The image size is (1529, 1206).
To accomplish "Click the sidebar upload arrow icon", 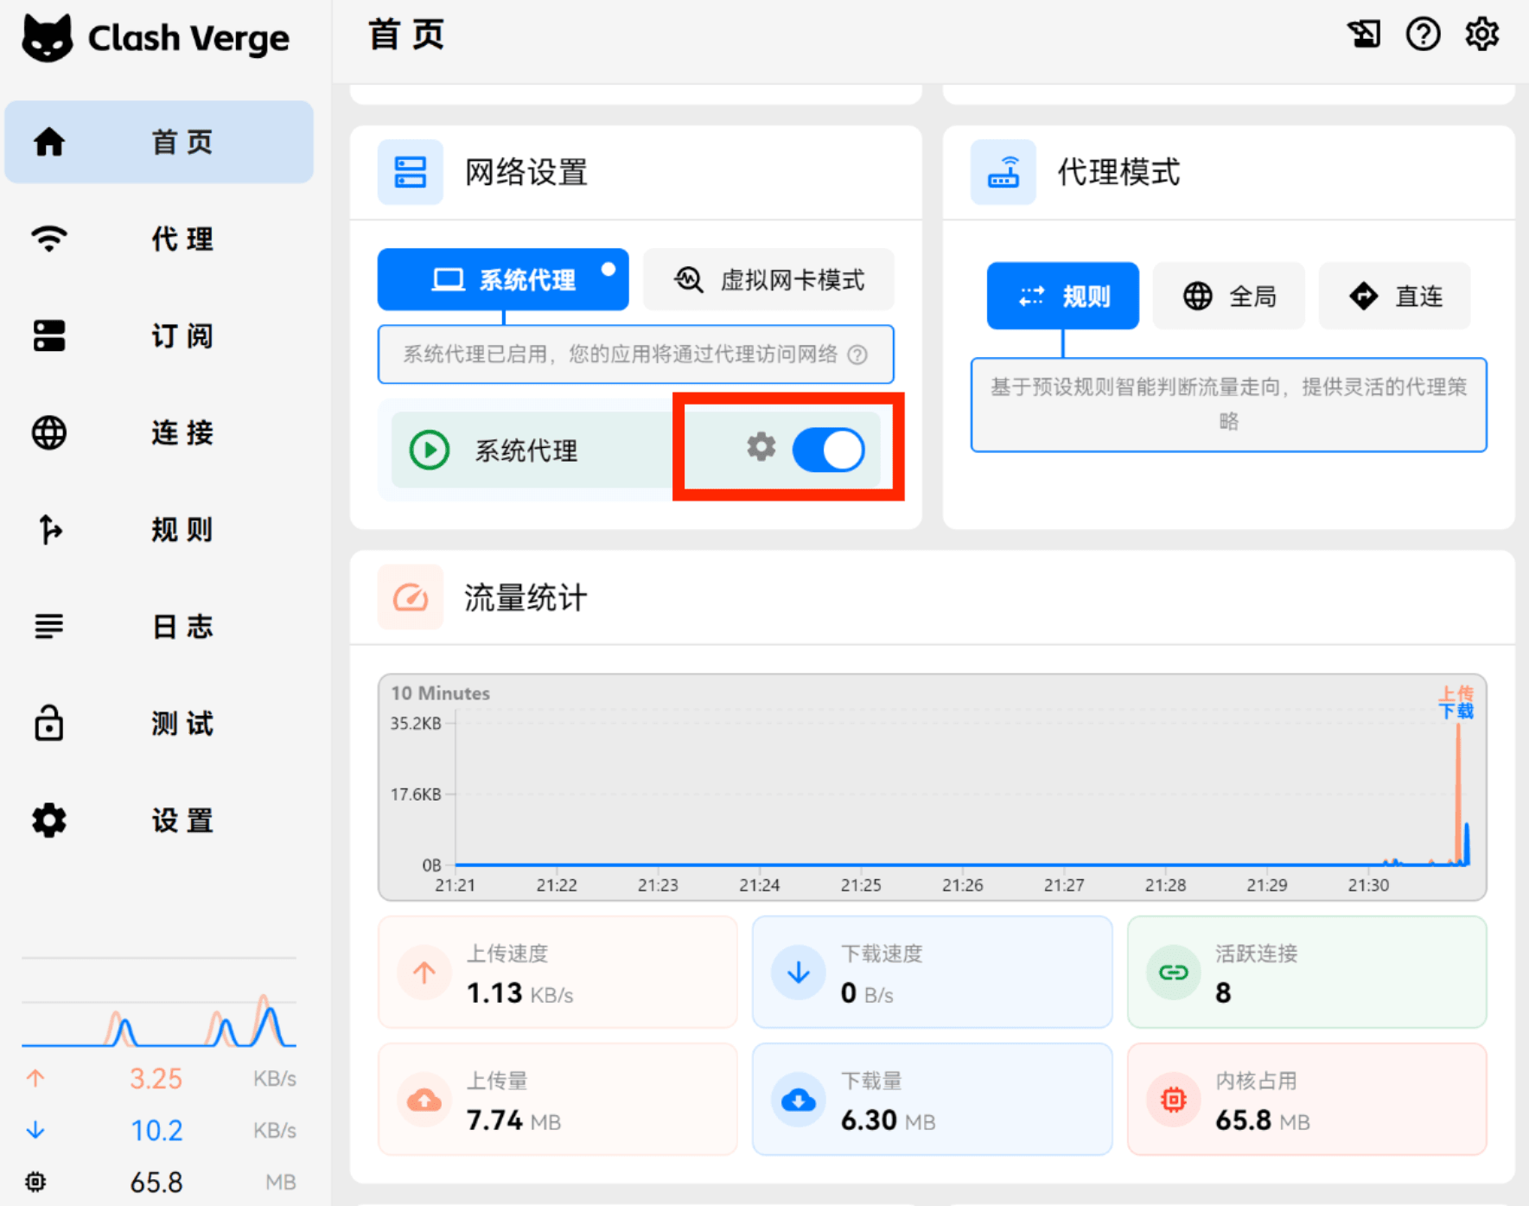I will click(35, 1078).
